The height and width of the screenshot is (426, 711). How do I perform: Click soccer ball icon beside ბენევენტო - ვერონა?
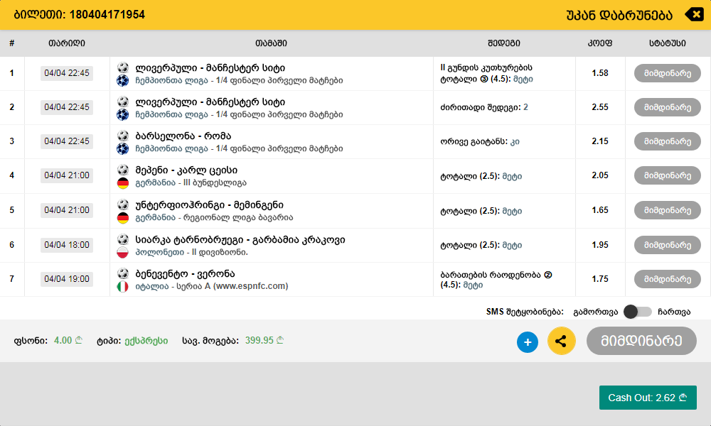[123, 273]
